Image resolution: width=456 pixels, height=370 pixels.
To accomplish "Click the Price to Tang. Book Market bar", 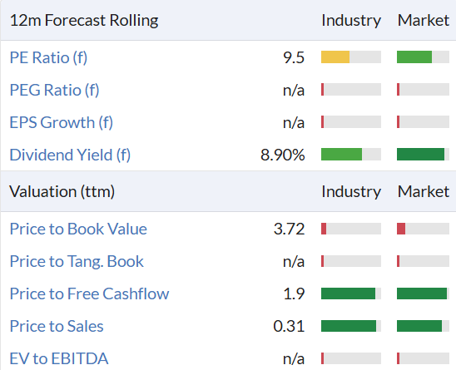I will (x=424, y=261).
